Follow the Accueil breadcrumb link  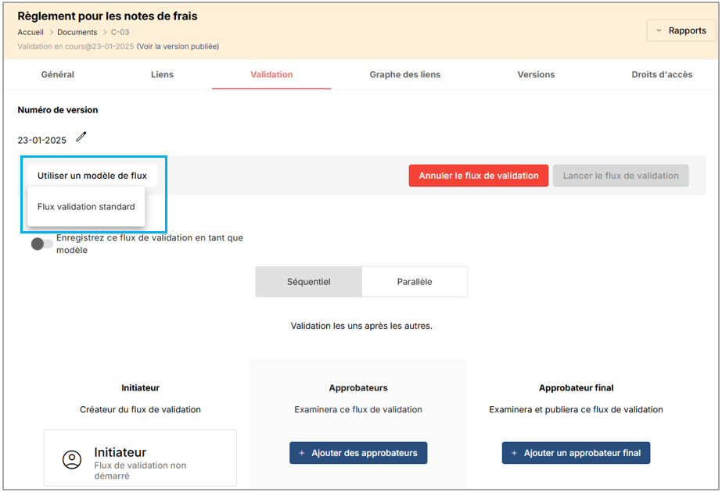(x=31, y=32)
